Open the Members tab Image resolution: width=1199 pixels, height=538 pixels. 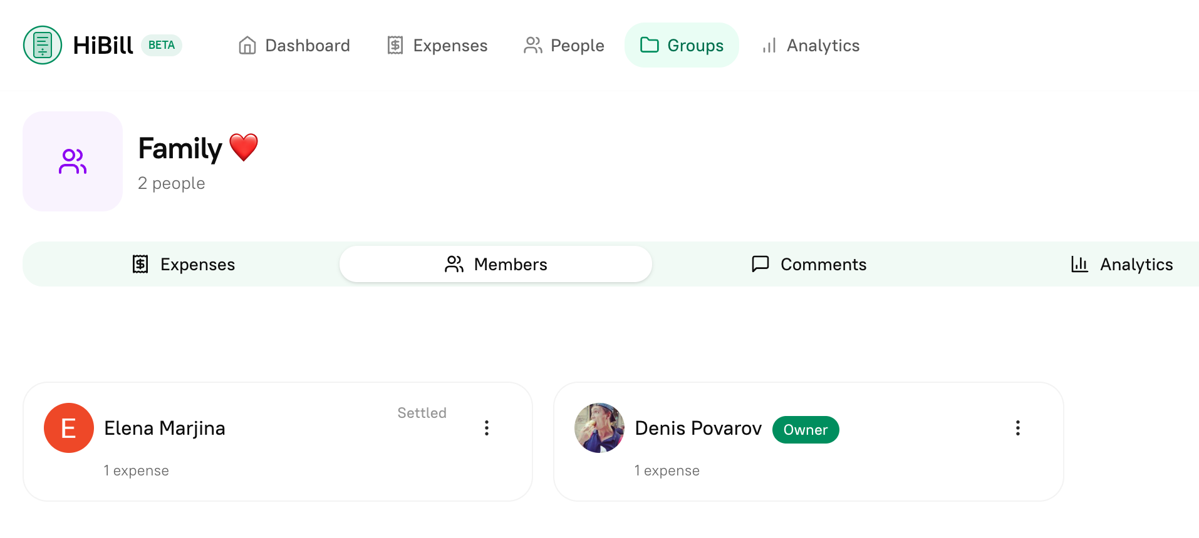[x=495, y=264]
